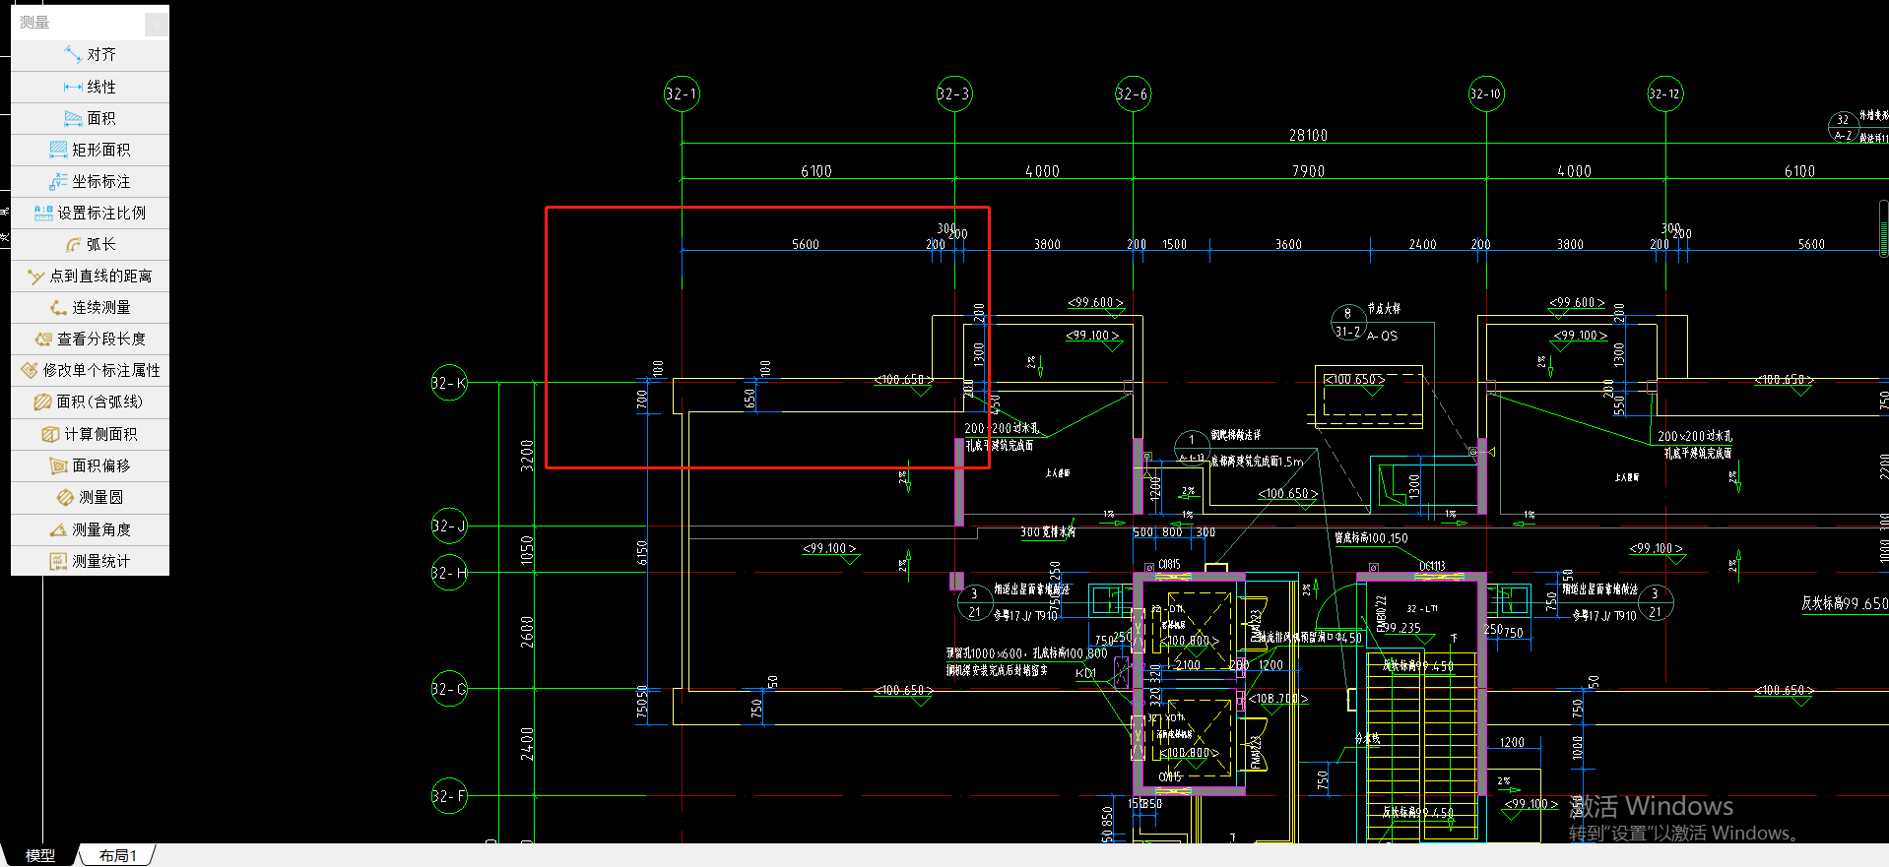Activate the 坐标标注 coordinate annotation tool
This screenshot has height=867, width=1889.
[x=90, y=181]
